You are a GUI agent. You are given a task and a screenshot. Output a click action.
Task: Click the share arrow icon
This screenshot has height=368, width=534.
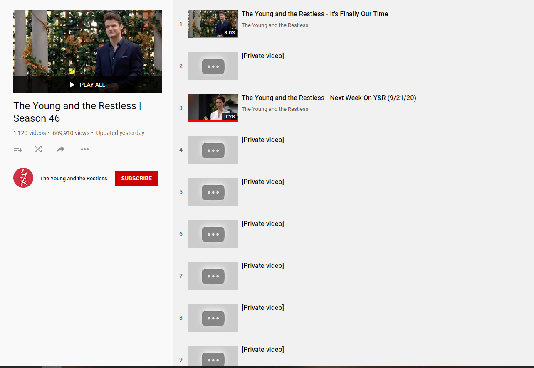point(61,149)
